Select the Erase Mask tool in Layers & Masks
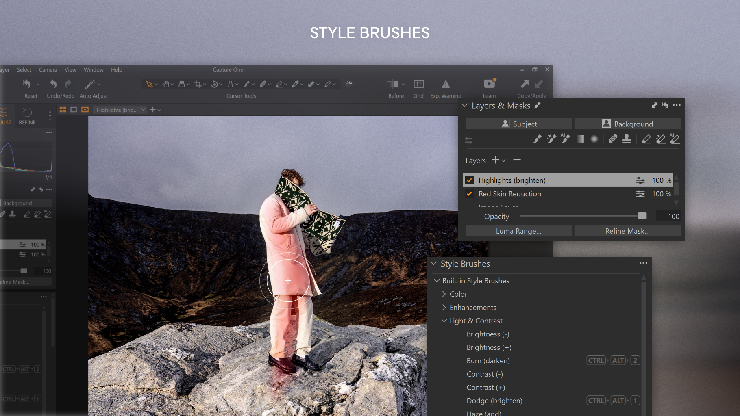This screenshot has height=416, width=740. click(x=646, y=139)
